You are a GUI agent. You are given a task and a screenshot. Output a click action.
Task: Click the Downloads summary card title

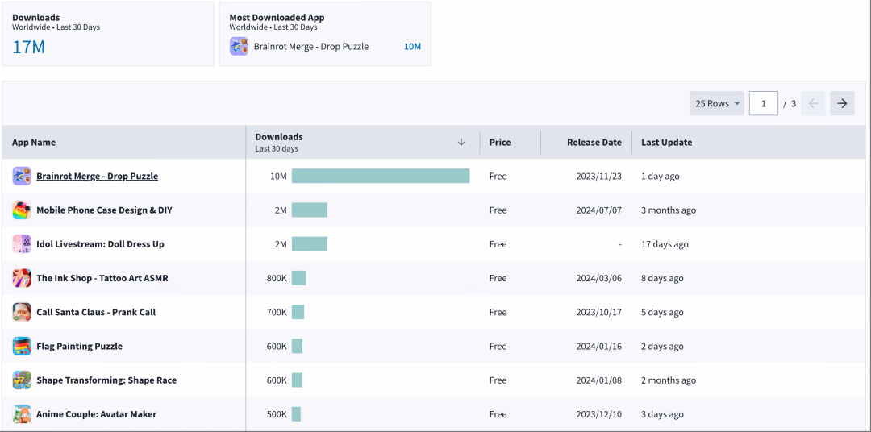point(36,17)
